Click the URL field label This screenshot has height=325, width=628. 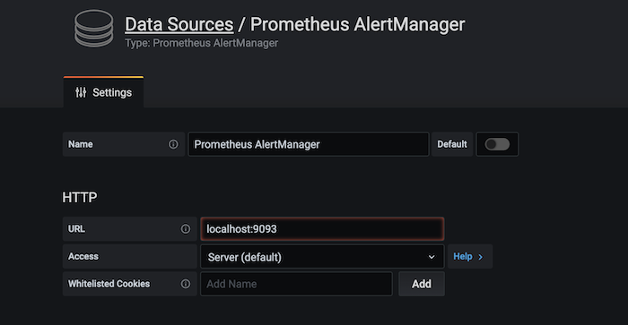pos(76,228)
